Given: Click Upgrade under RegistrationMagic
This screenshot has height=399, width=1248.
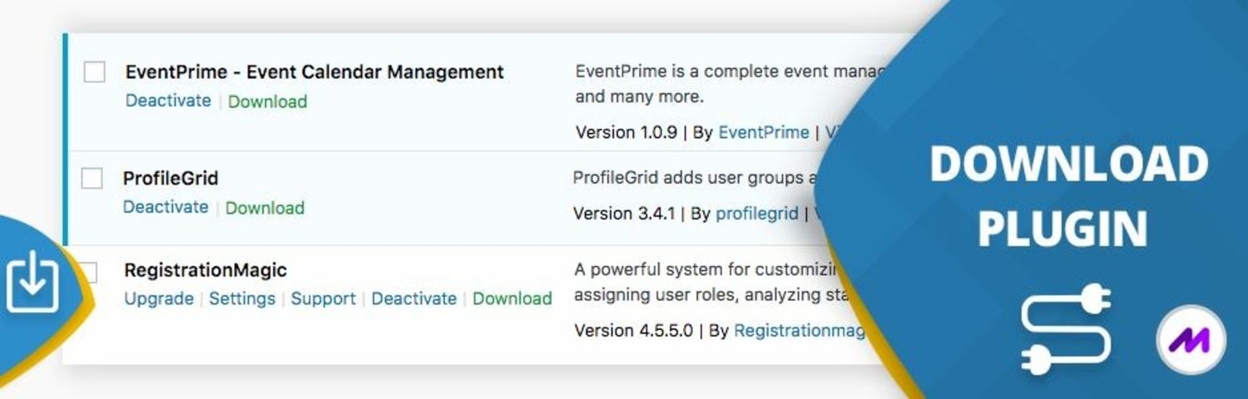Looking at the screenshot, I should 159,298.
